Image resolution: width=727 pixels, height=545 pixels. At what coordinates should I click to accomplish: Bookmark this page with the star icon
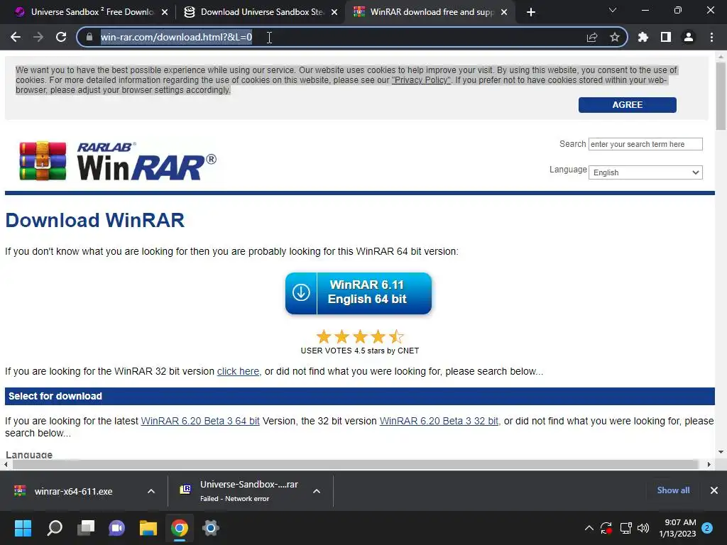[x=614, y=37]
